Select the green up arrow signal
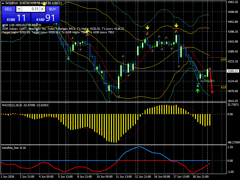Screen dimensions: 240x180 click(198, 91)
